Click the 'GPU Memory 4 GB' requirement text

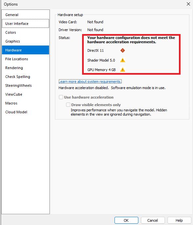coord(101,70)
